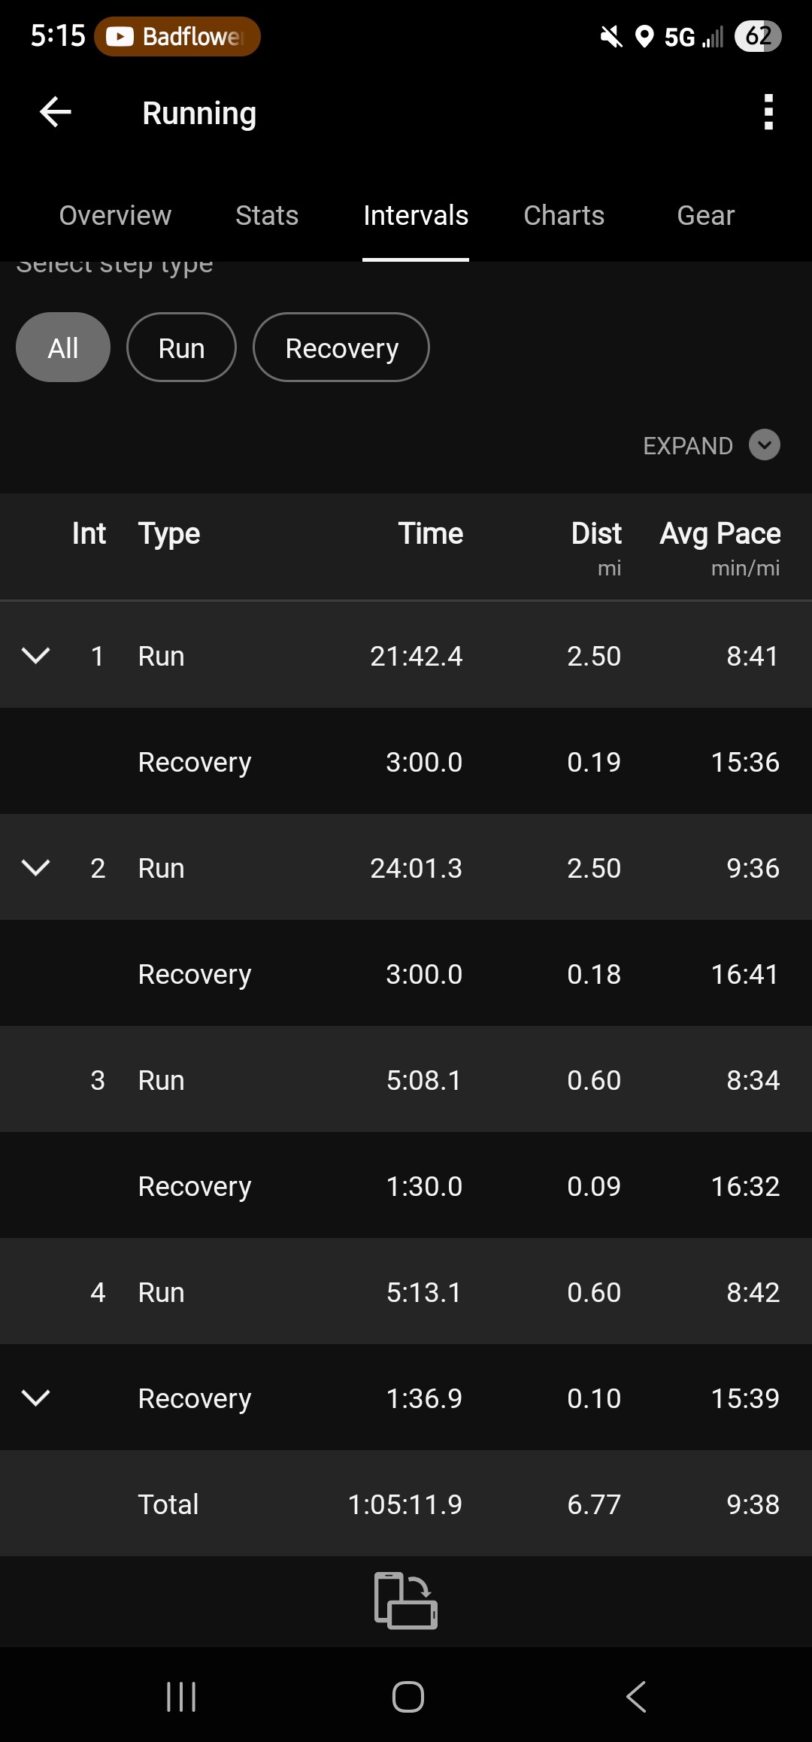
Task: Tap the rotate screen icon below the table
Action: 406,1600
